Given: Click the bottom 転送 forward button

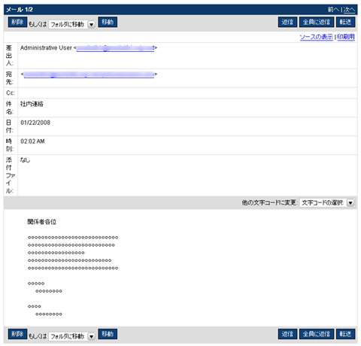Looking at the screenshot, I should point(345,334).
